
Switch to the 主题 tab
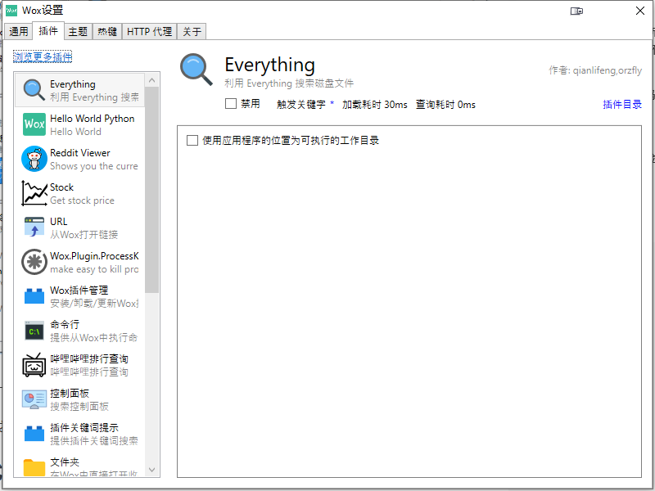coord(78,32)
